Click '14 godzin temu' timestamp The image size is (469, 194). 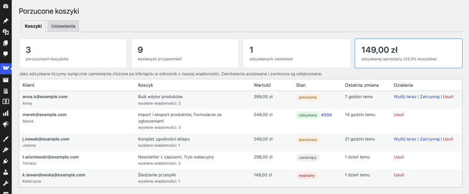360,115
